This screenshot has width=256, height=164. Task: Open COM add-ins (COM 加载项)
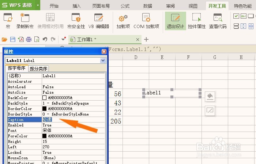[x=146, y=21]
